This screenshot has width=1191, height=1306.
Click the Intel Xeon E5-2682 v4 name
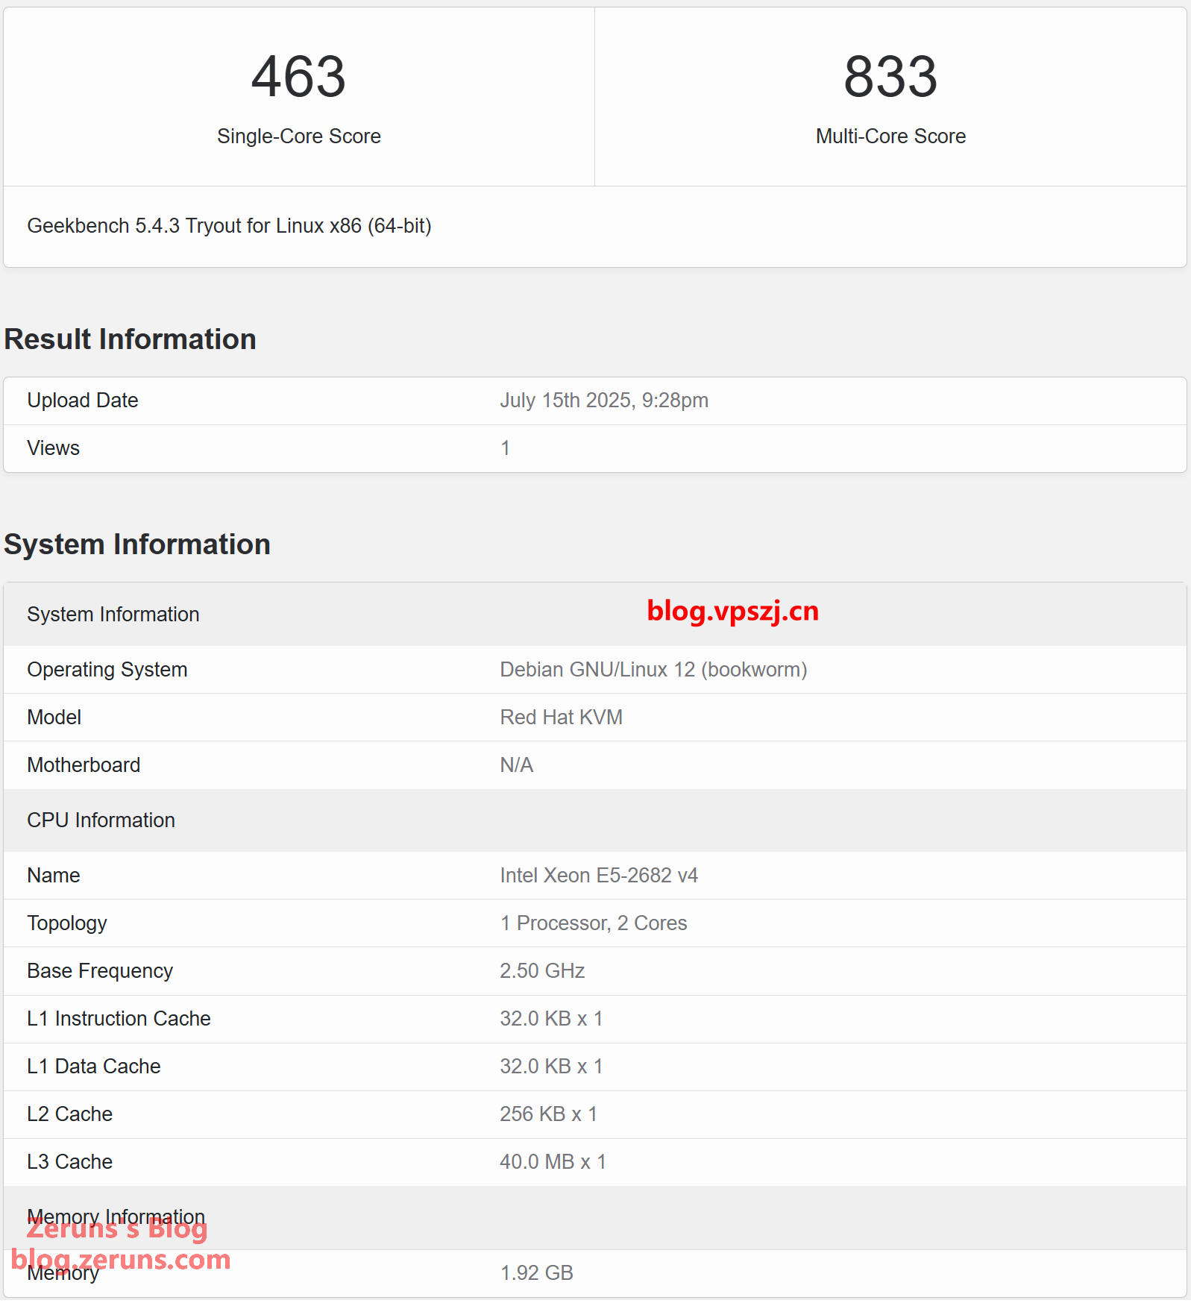pos(598,876)
